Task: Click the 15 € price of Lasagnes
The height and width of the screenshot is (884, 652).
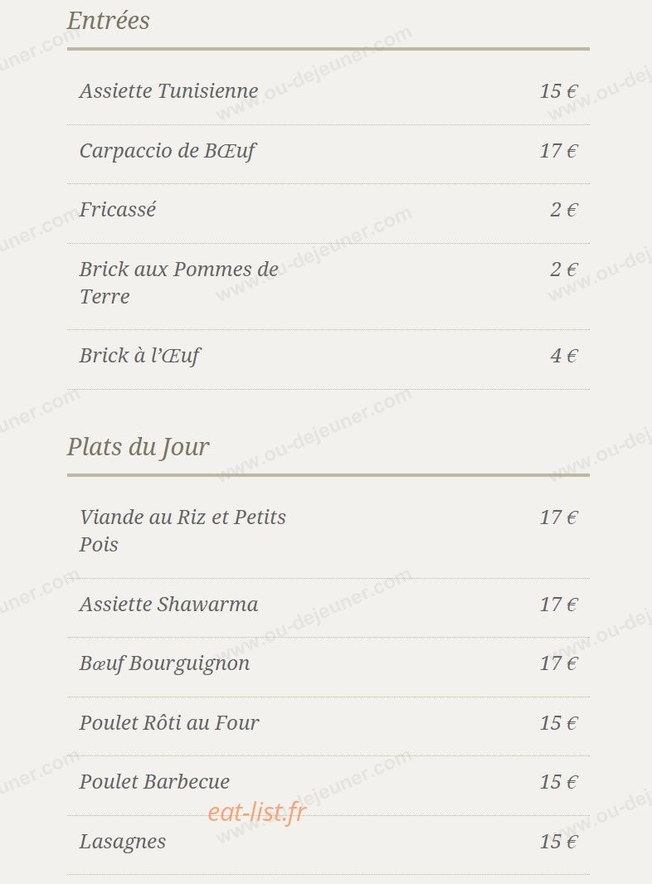Action: click(559, 842)
